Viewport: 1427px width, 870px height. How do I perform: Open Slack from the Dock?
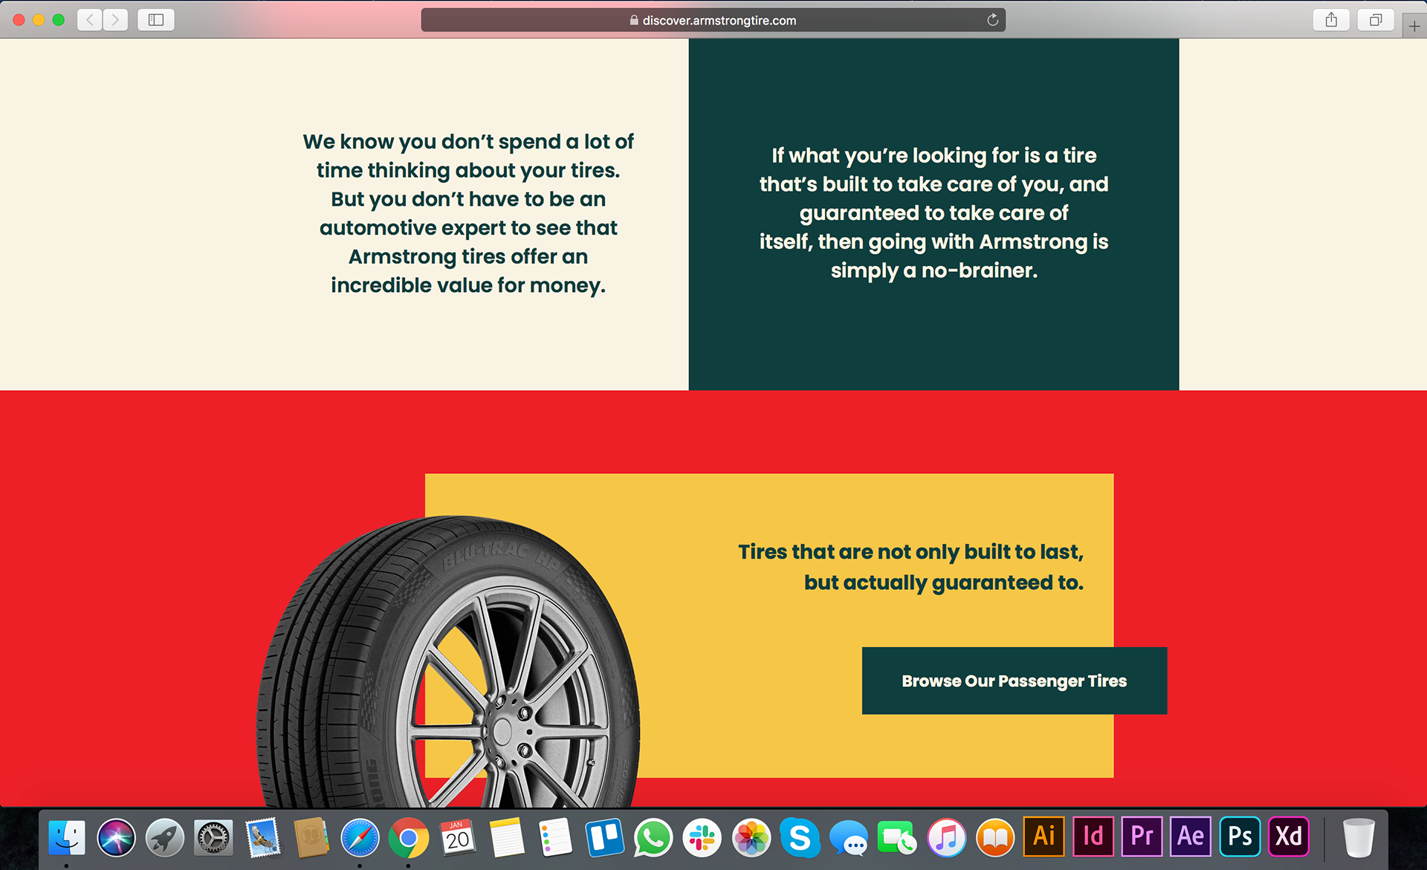coord(702,838)
